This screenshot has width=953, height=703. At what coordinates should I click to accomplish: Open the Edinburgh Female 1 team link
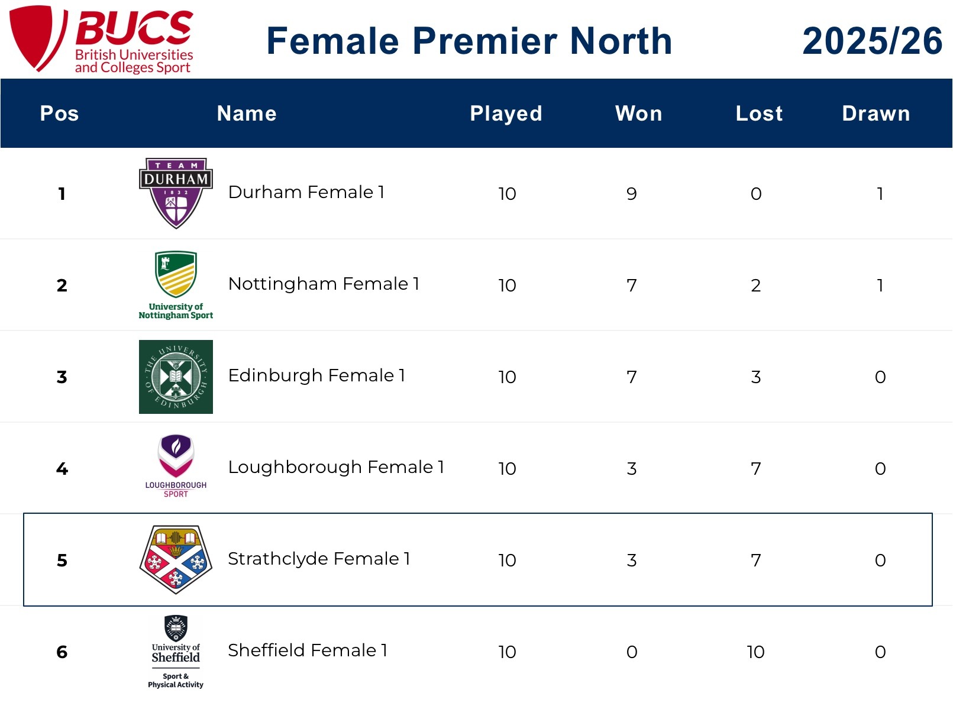click(316, 375)
